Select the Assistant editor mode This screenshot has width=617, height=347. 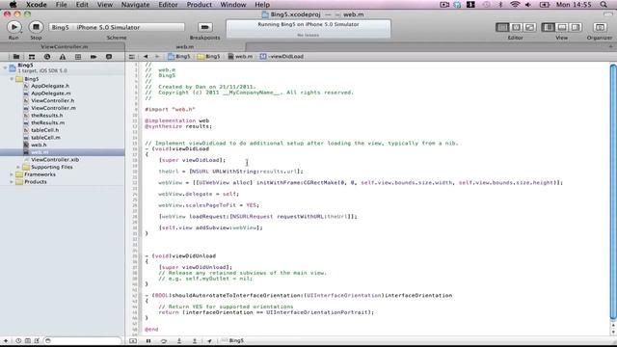point(516,27)
